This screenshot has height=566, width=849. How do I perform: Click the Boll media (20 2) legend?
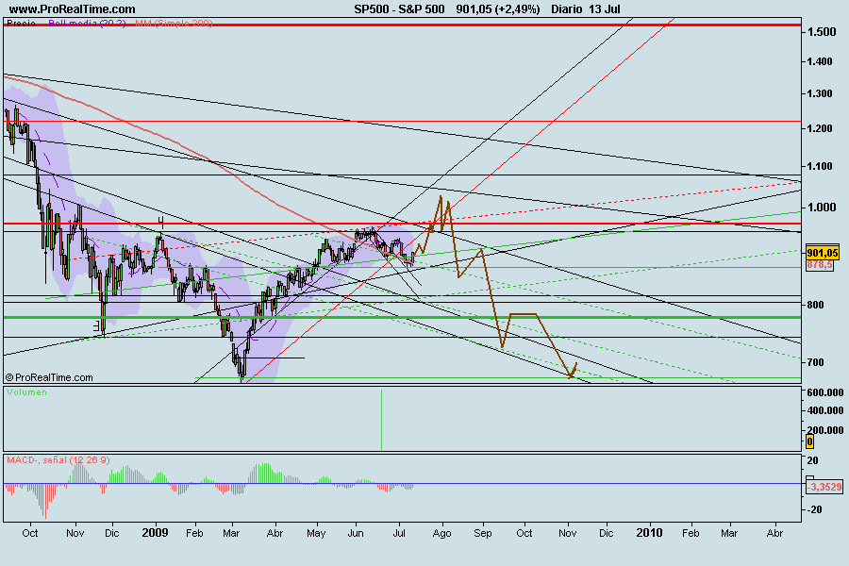click(x=87, y=24)
